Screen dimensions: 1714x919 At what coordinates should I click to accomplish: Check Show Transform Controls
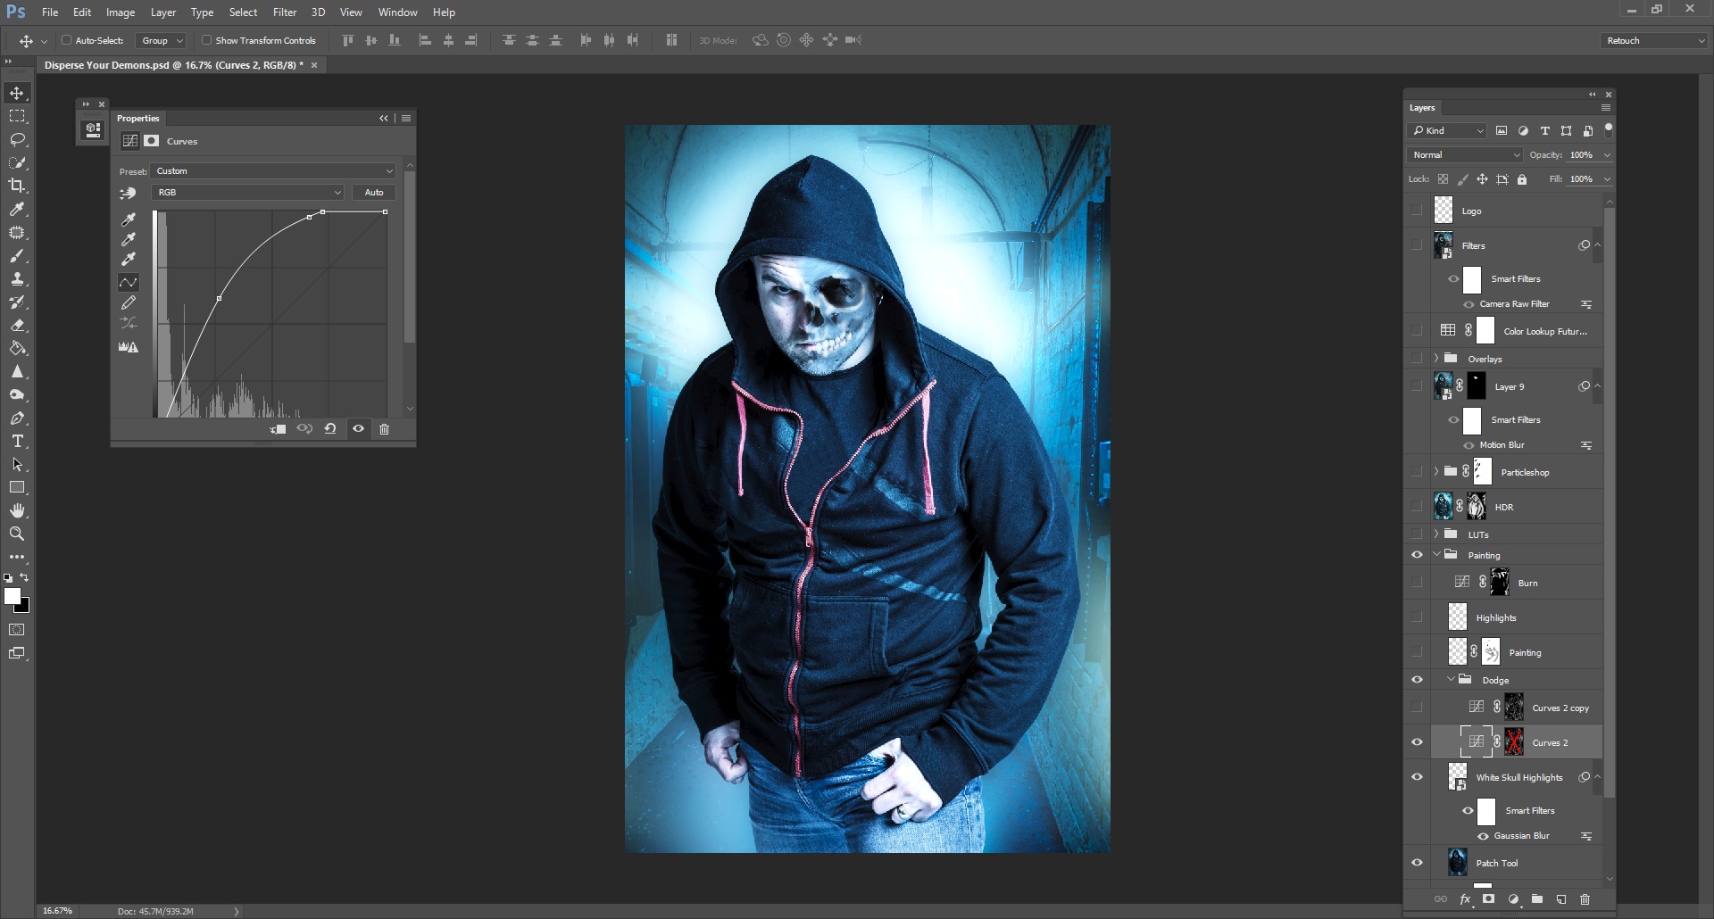(x=206, y=40)
